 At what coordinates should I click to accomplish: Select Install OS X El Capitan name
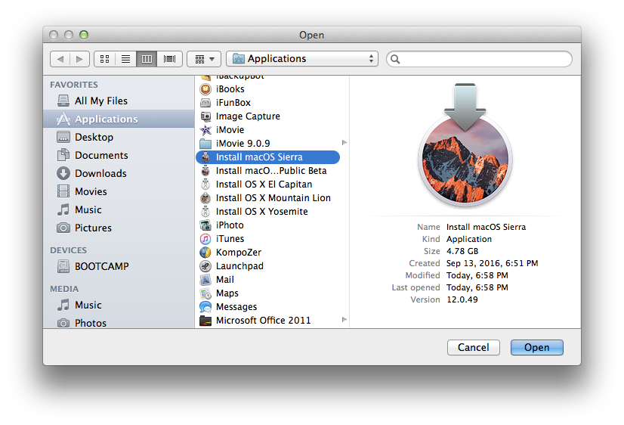pos(264,184)
